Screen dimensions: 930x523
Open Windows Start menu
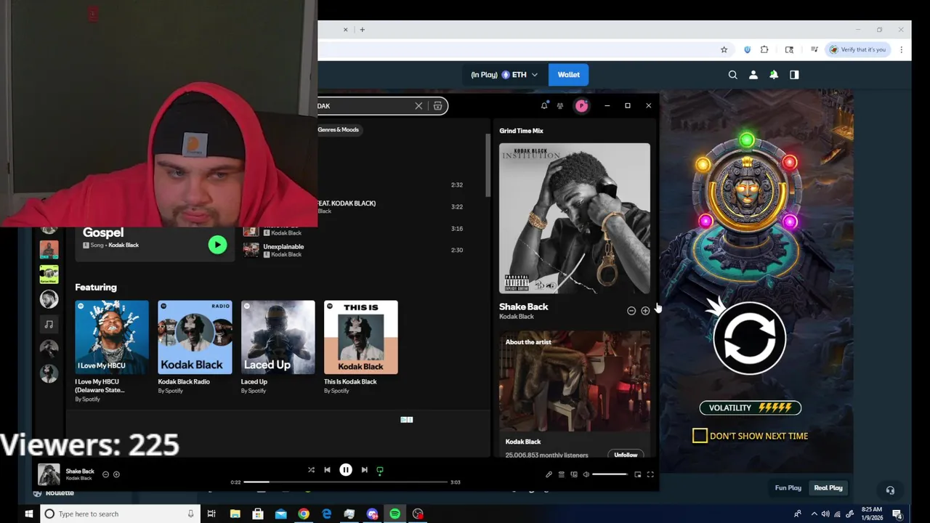[x=29, y=514]
